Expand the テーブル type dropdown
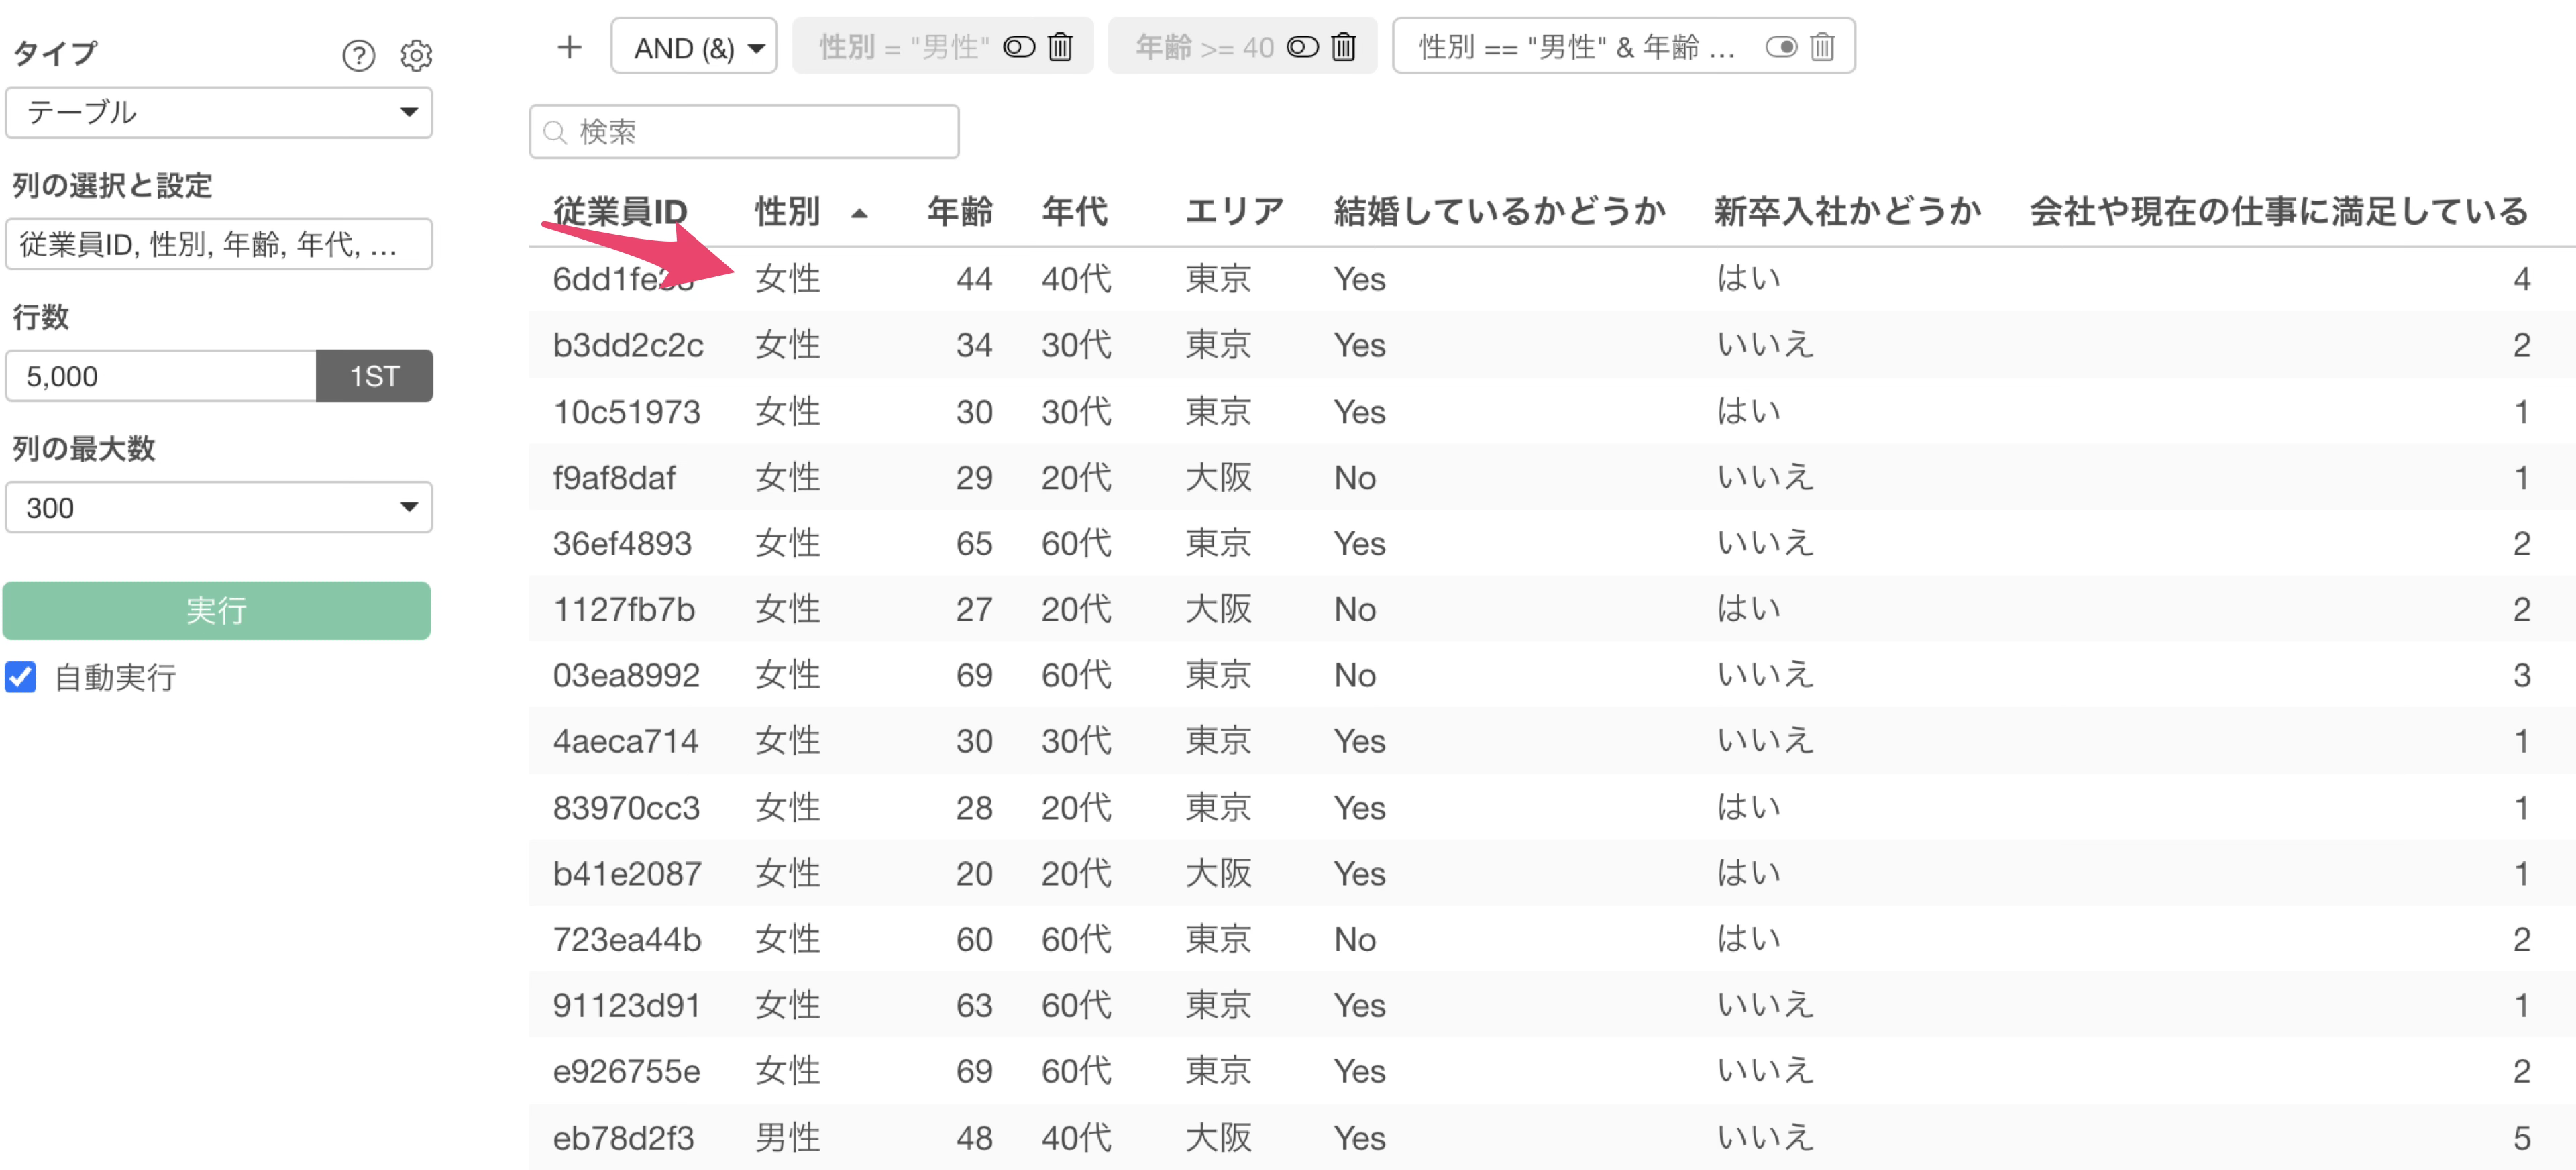Viewport: 2576px width, 1170px height. pos(218,112)
